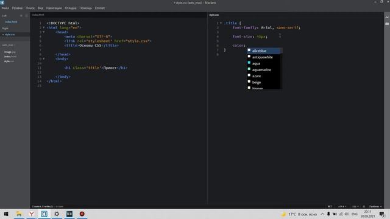This screenshot has height=219, width=390.
Task: Open the Правка menu
Action: pyautogui.click(x=17, y=8)
